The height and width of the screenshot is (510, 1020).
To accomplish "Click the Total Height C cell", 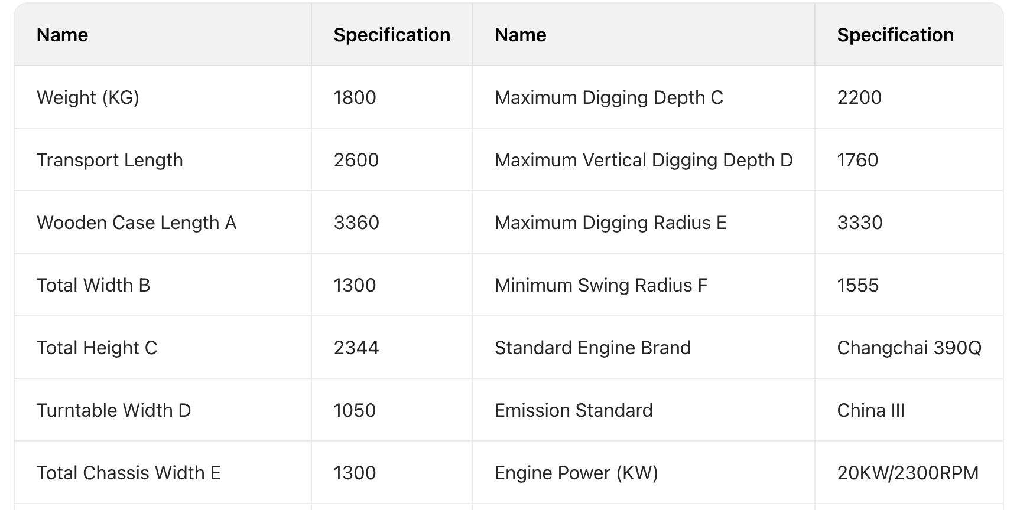I will 97,348.
